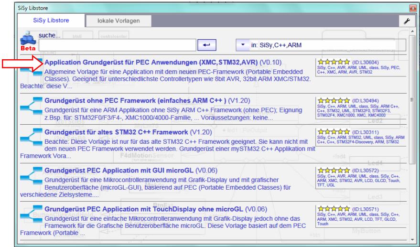Click the '(ID:L30604)' label
This screenshot has width=420, height=247.
(366, 63)
